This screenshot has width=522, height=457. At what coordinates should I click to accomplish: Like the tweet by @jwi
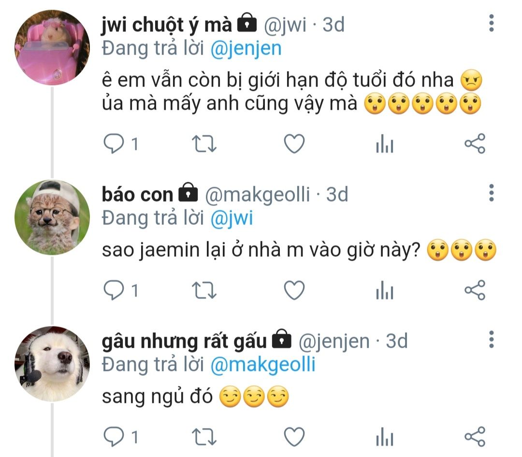point(294,144)
